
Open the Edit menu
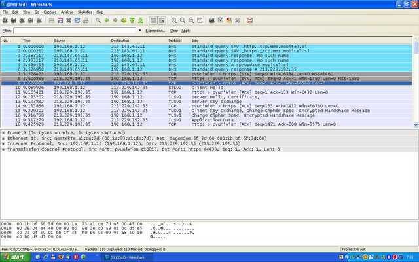(x=15, y=12)
